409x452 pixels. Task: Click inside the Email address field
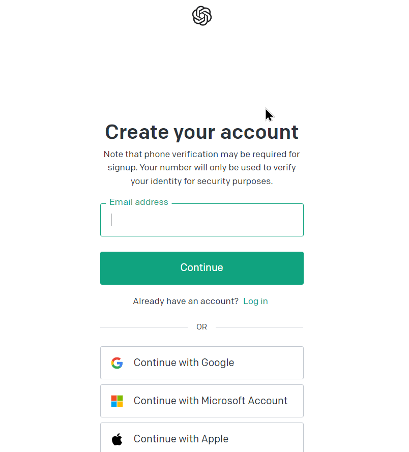coord(201,220)
